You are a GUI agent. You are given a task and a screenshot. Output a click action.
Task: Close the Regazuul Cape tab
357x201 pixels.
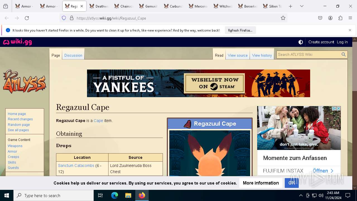click(82, 6)
